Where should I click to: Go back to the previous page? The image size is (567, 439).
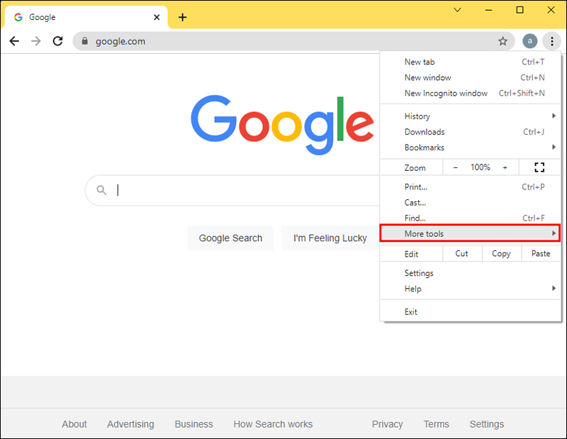coord(14,41)
